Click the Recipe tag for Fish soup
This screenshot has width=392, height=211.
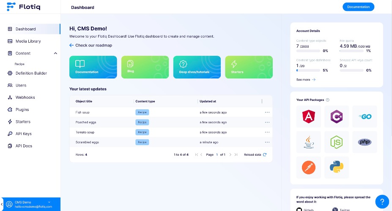pyautogui.click(x=142, y=112)
